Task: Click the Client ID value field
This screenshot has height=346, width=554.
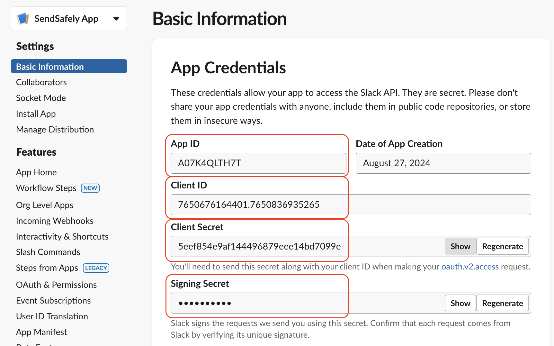Action: [x=351, y=205]
